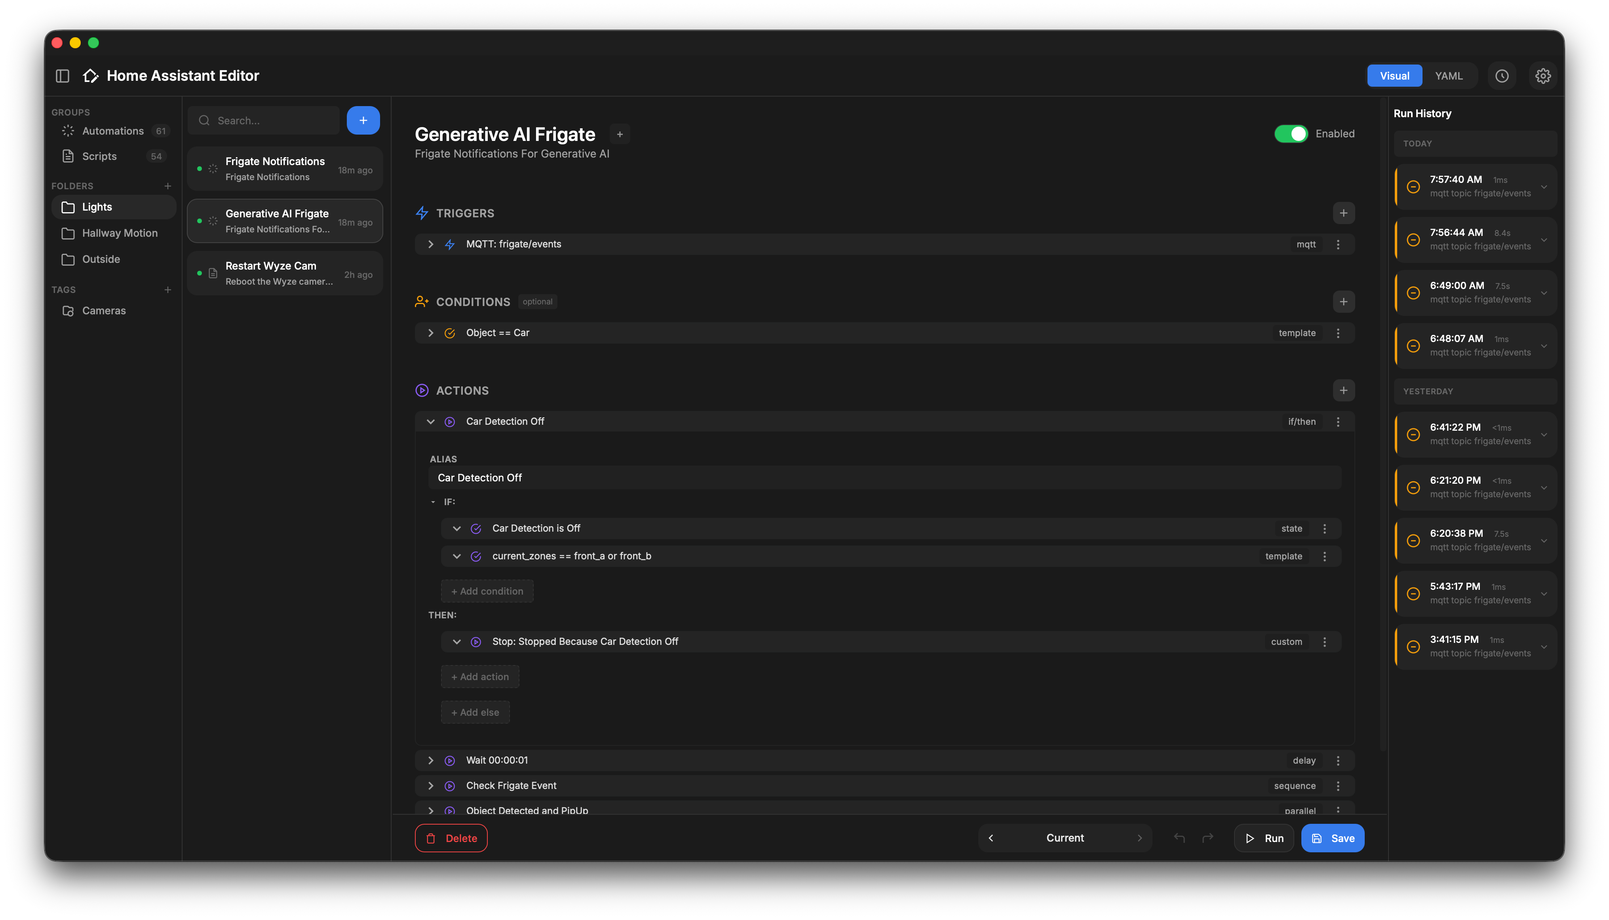The image size is (1609, 920).
Task: Open Stop action three-dot menu
Action: tap(1324, 641)
